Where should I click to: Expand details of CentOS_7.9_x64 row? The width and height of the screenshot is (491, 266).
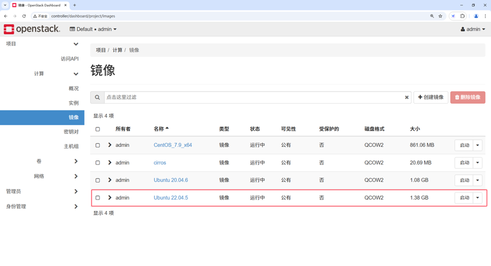109,145
